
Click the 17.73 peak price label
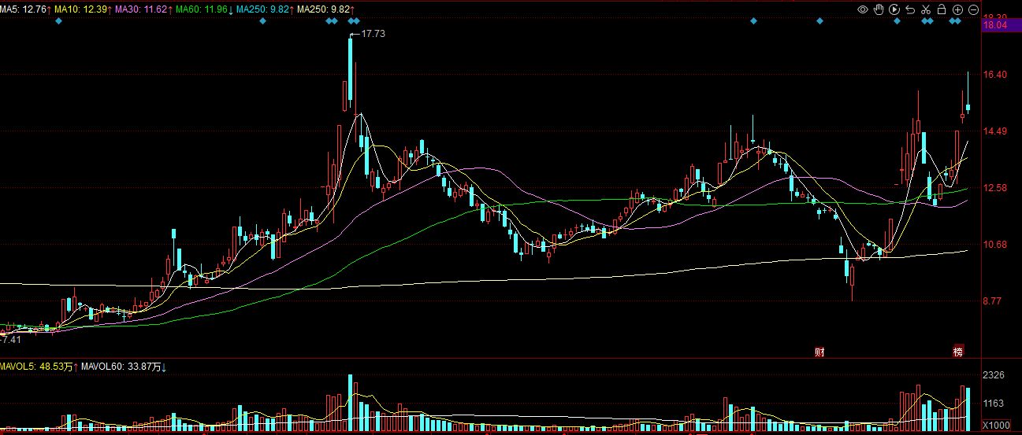pos(372,34)
